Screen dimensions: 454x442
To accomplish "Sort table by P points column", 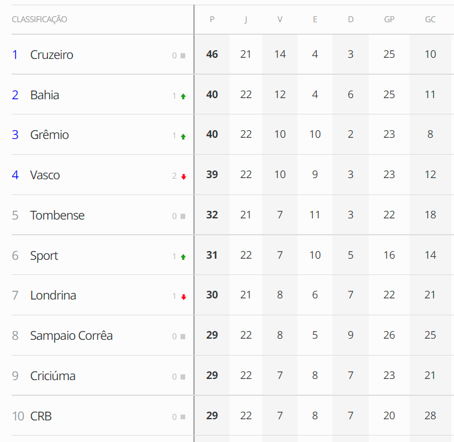I will coord(212,20).
